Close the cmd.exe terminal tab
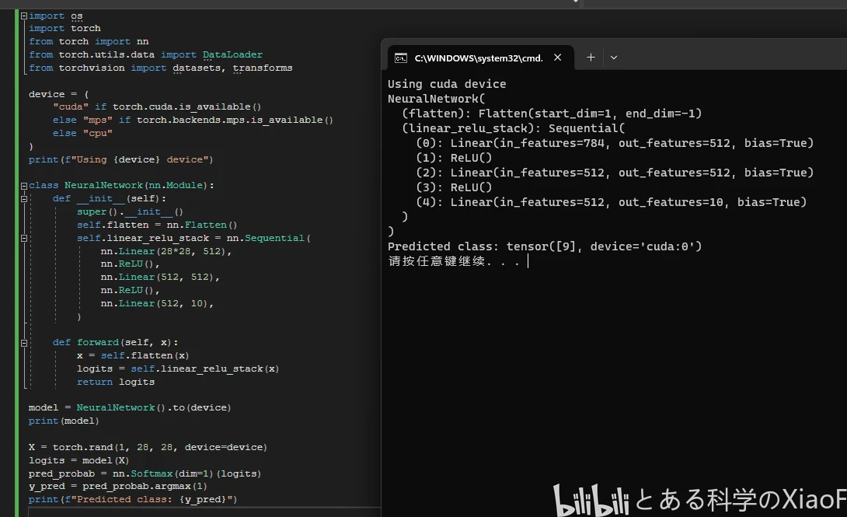 click(557, 58)
